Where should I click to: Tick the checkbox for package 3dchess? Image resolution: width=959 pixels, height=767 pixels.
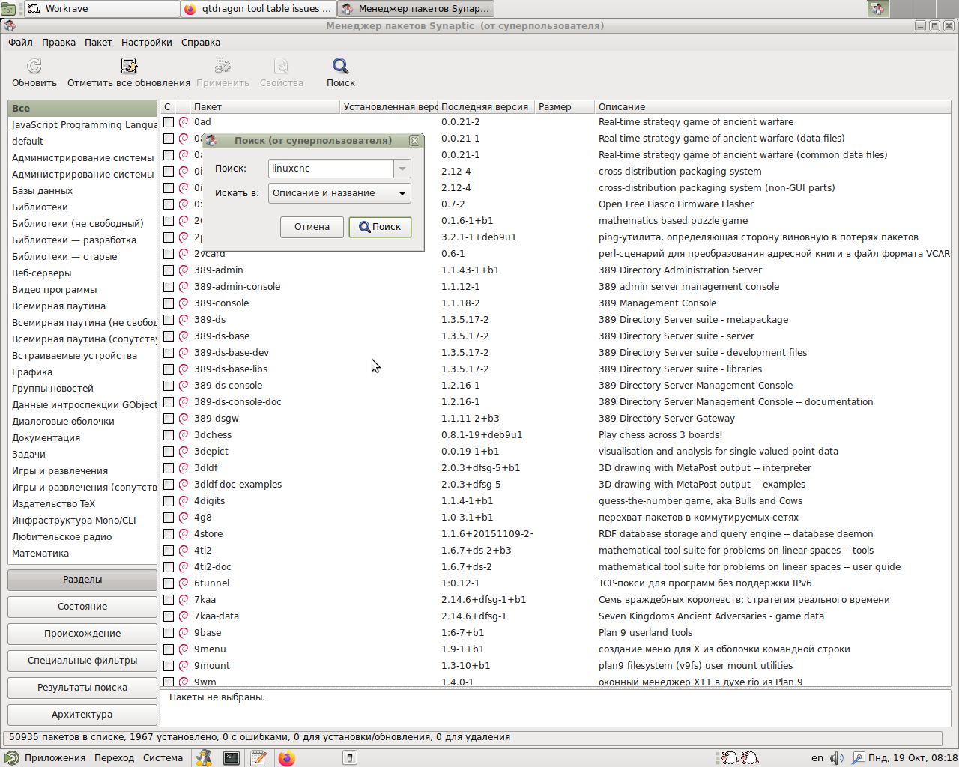pyautogui.click(x=169, y=435)
